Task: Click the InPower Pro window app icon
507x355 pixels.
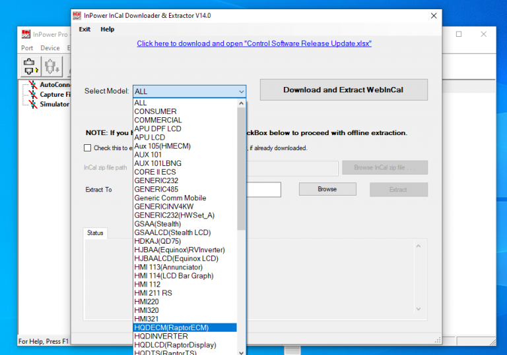Action: pos(26,34)
